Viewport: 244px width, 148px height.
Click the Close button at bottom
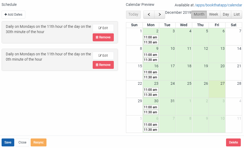tap(22, 142)
